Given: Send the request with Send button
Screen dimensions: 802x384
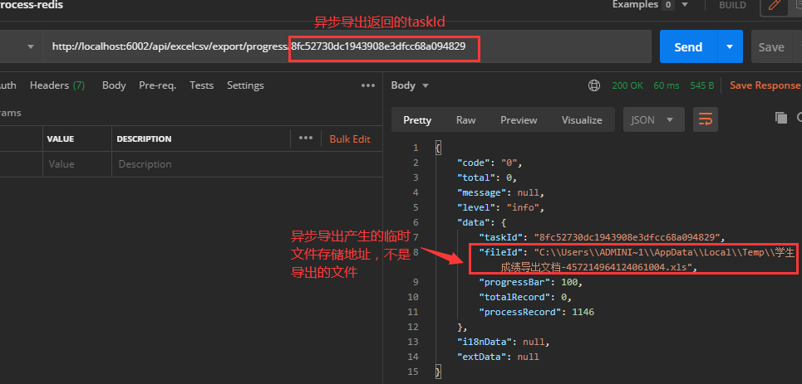Looking at the screenshot, I should pyautogui.click(x=687, y=47).
